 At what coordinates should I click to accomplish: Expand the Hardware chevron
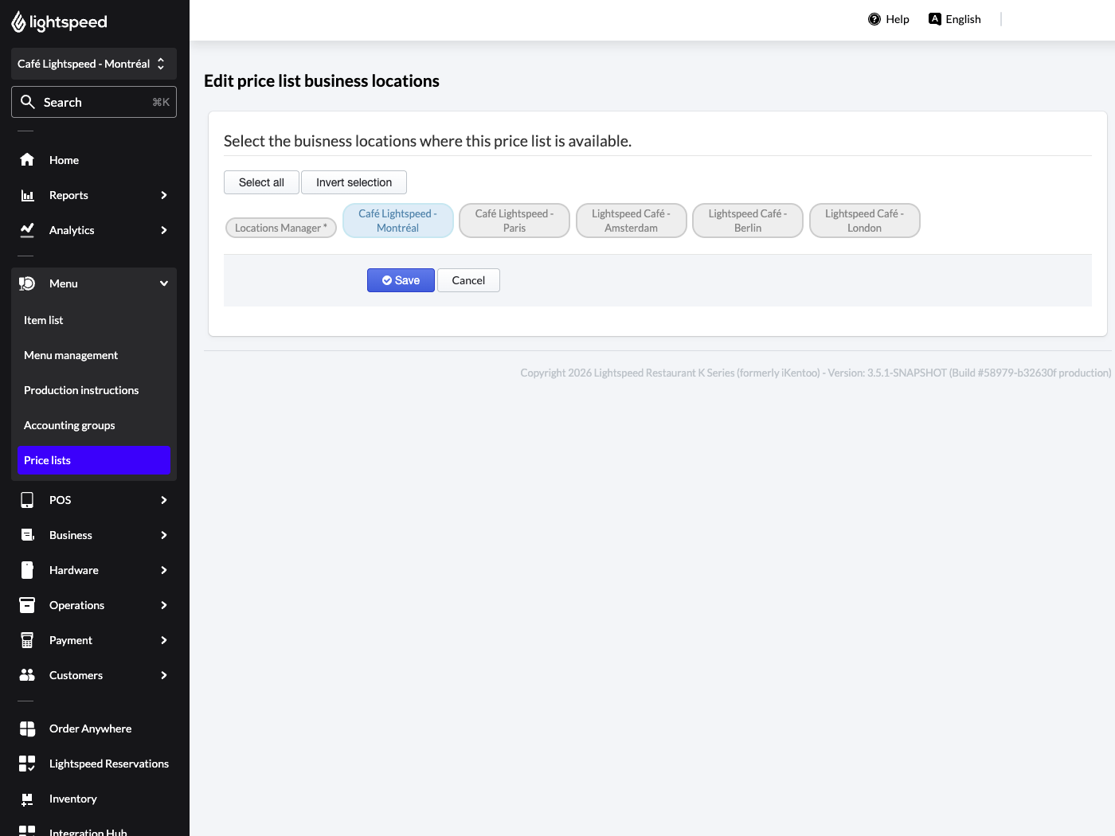coord(164,570)
